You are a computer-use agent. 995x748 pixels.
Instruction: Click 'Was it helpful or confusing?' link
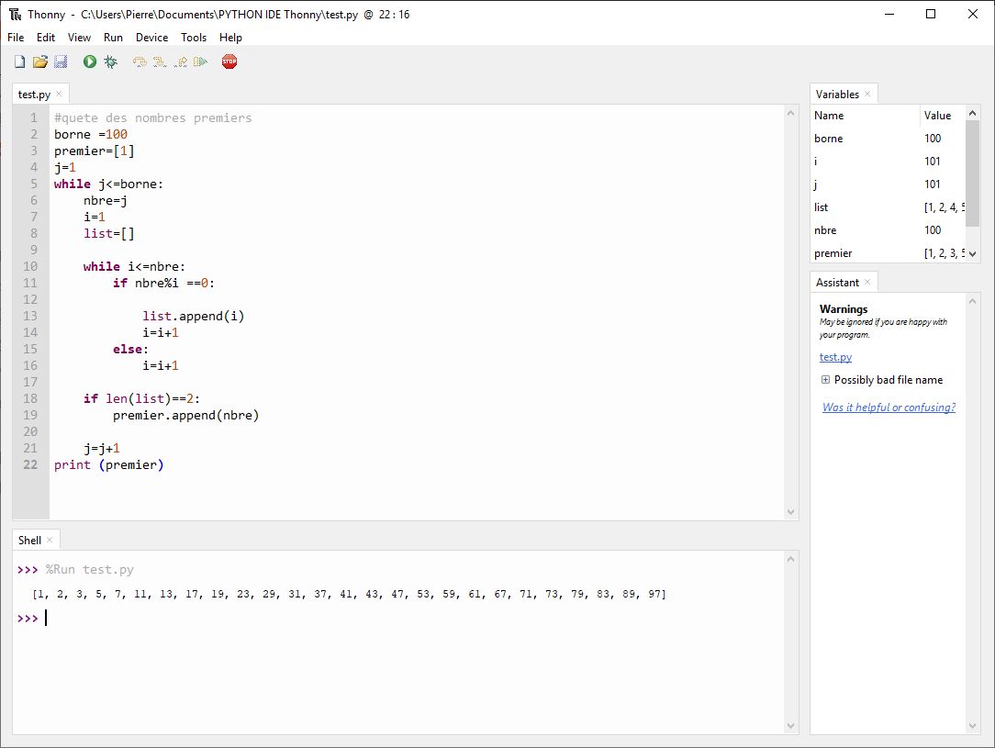pos(889,407)
